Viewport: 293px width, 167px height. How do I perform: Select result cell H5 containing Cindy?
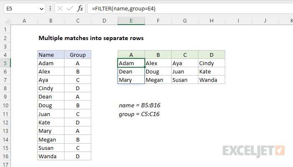point(211,63)
